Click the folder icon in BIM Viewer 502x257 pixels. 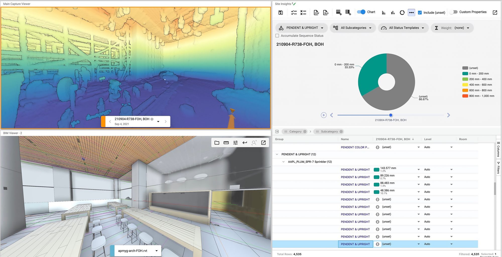(x=217, y=143)
